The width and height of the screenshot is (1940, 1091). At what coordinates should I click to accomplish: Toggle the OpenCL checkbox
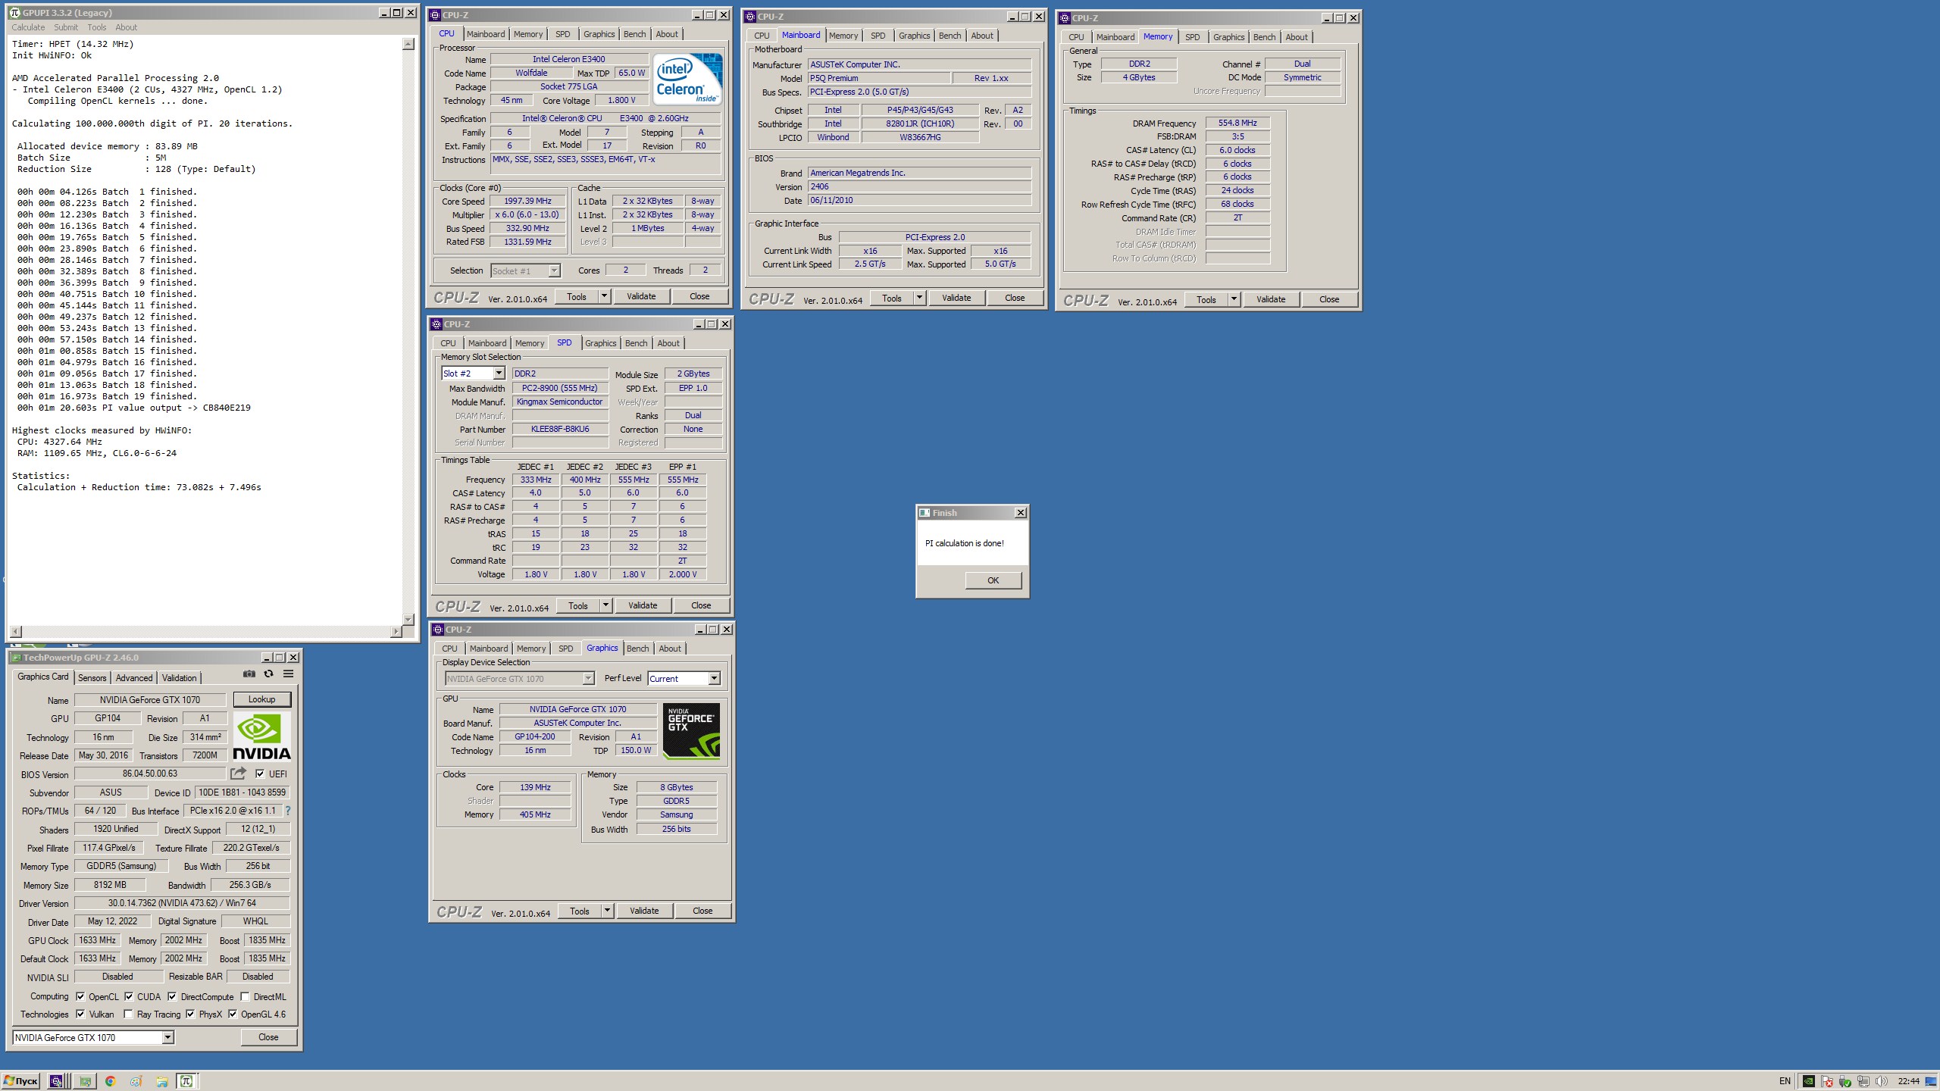80,996
